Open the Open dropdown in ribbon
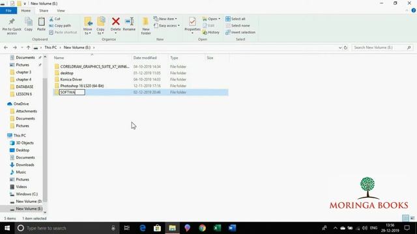Viewport: 417px width, 234px height. click(x=211, y=19)
